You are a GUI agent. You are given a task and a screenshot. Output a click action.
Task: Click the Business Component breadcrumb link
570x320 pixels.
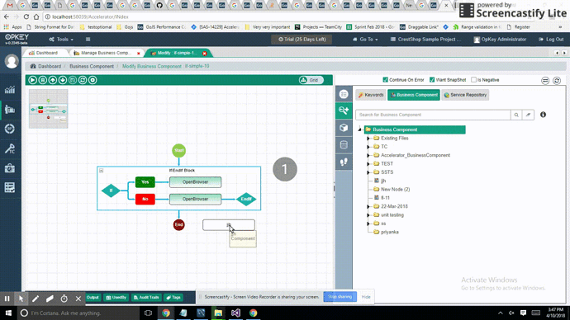coord(92,67)
